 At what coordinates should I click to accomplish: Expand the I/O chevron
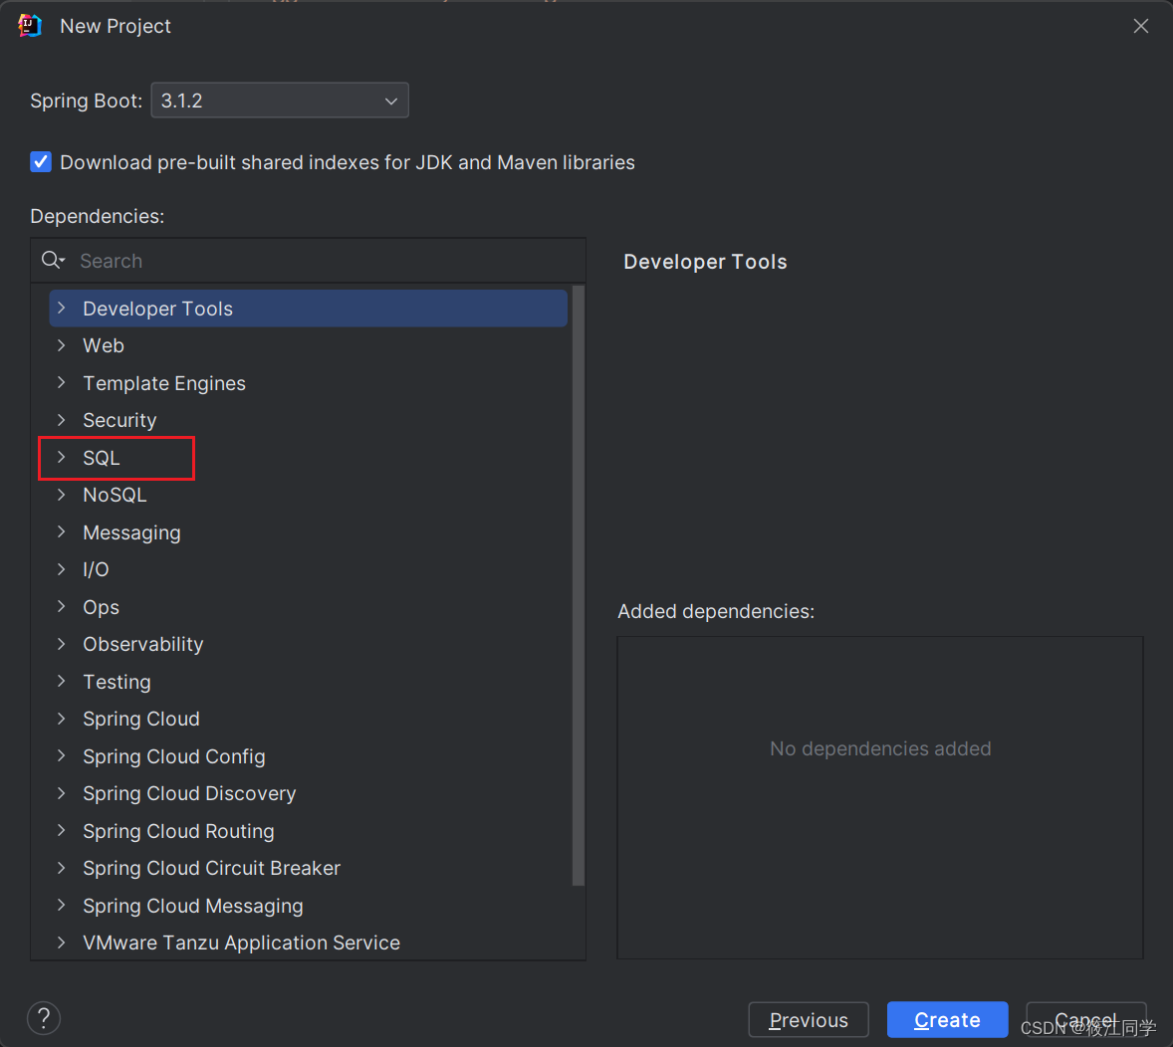[62, 570]
